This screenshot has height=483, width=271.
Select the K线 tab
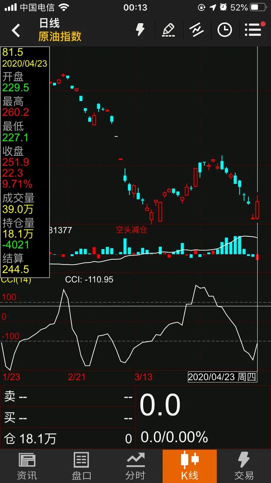point(189,466)
